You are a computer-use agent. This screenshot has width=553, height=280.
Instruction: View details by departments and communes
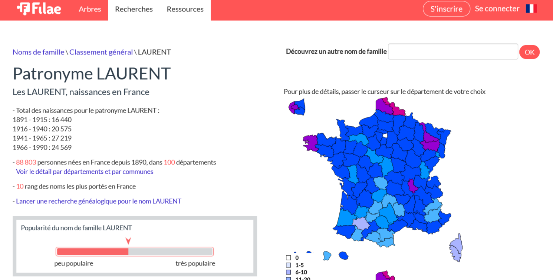pyautogui.click(x=85, y=171)
